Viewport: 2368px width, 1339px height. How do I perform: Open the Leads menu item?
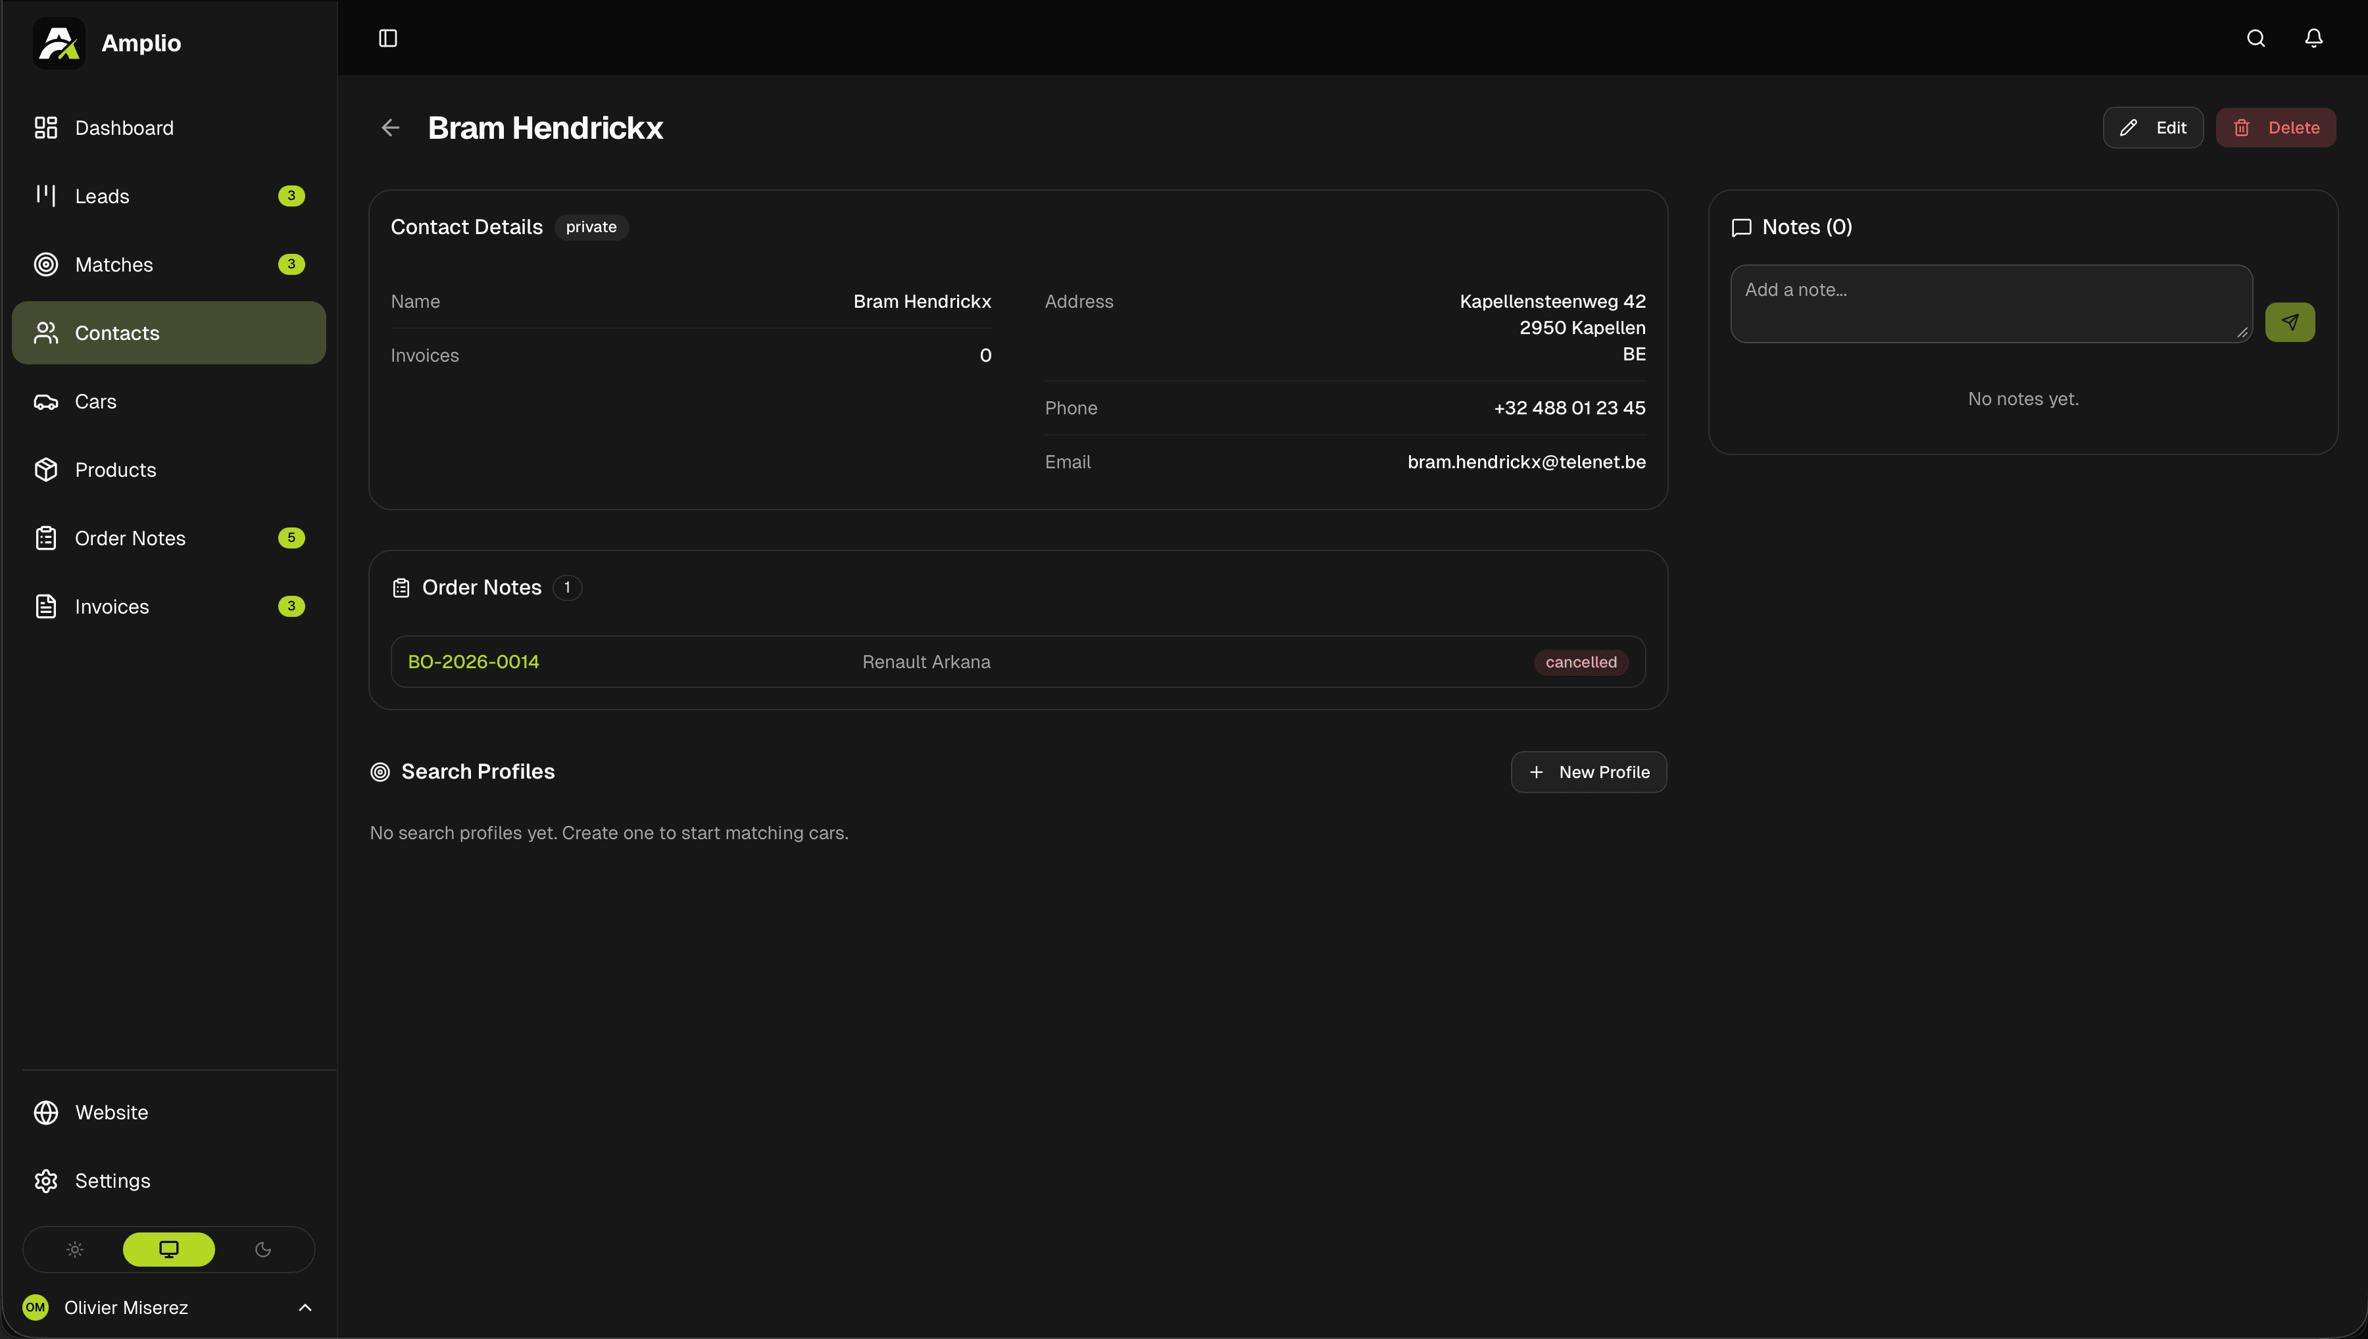[102, 196]
